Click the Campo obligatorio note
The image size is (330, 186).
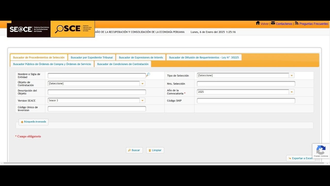28,136
